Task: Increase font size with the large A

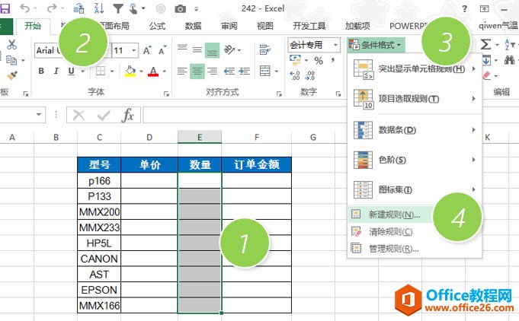Action: click(x=147, y=50)
